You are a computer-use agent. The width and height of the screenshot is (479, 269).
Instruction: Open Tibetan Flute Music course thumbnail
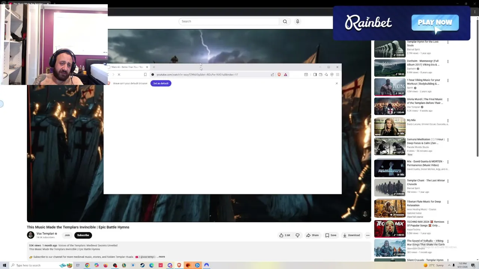pyautogui.click(x=390, y=208)
